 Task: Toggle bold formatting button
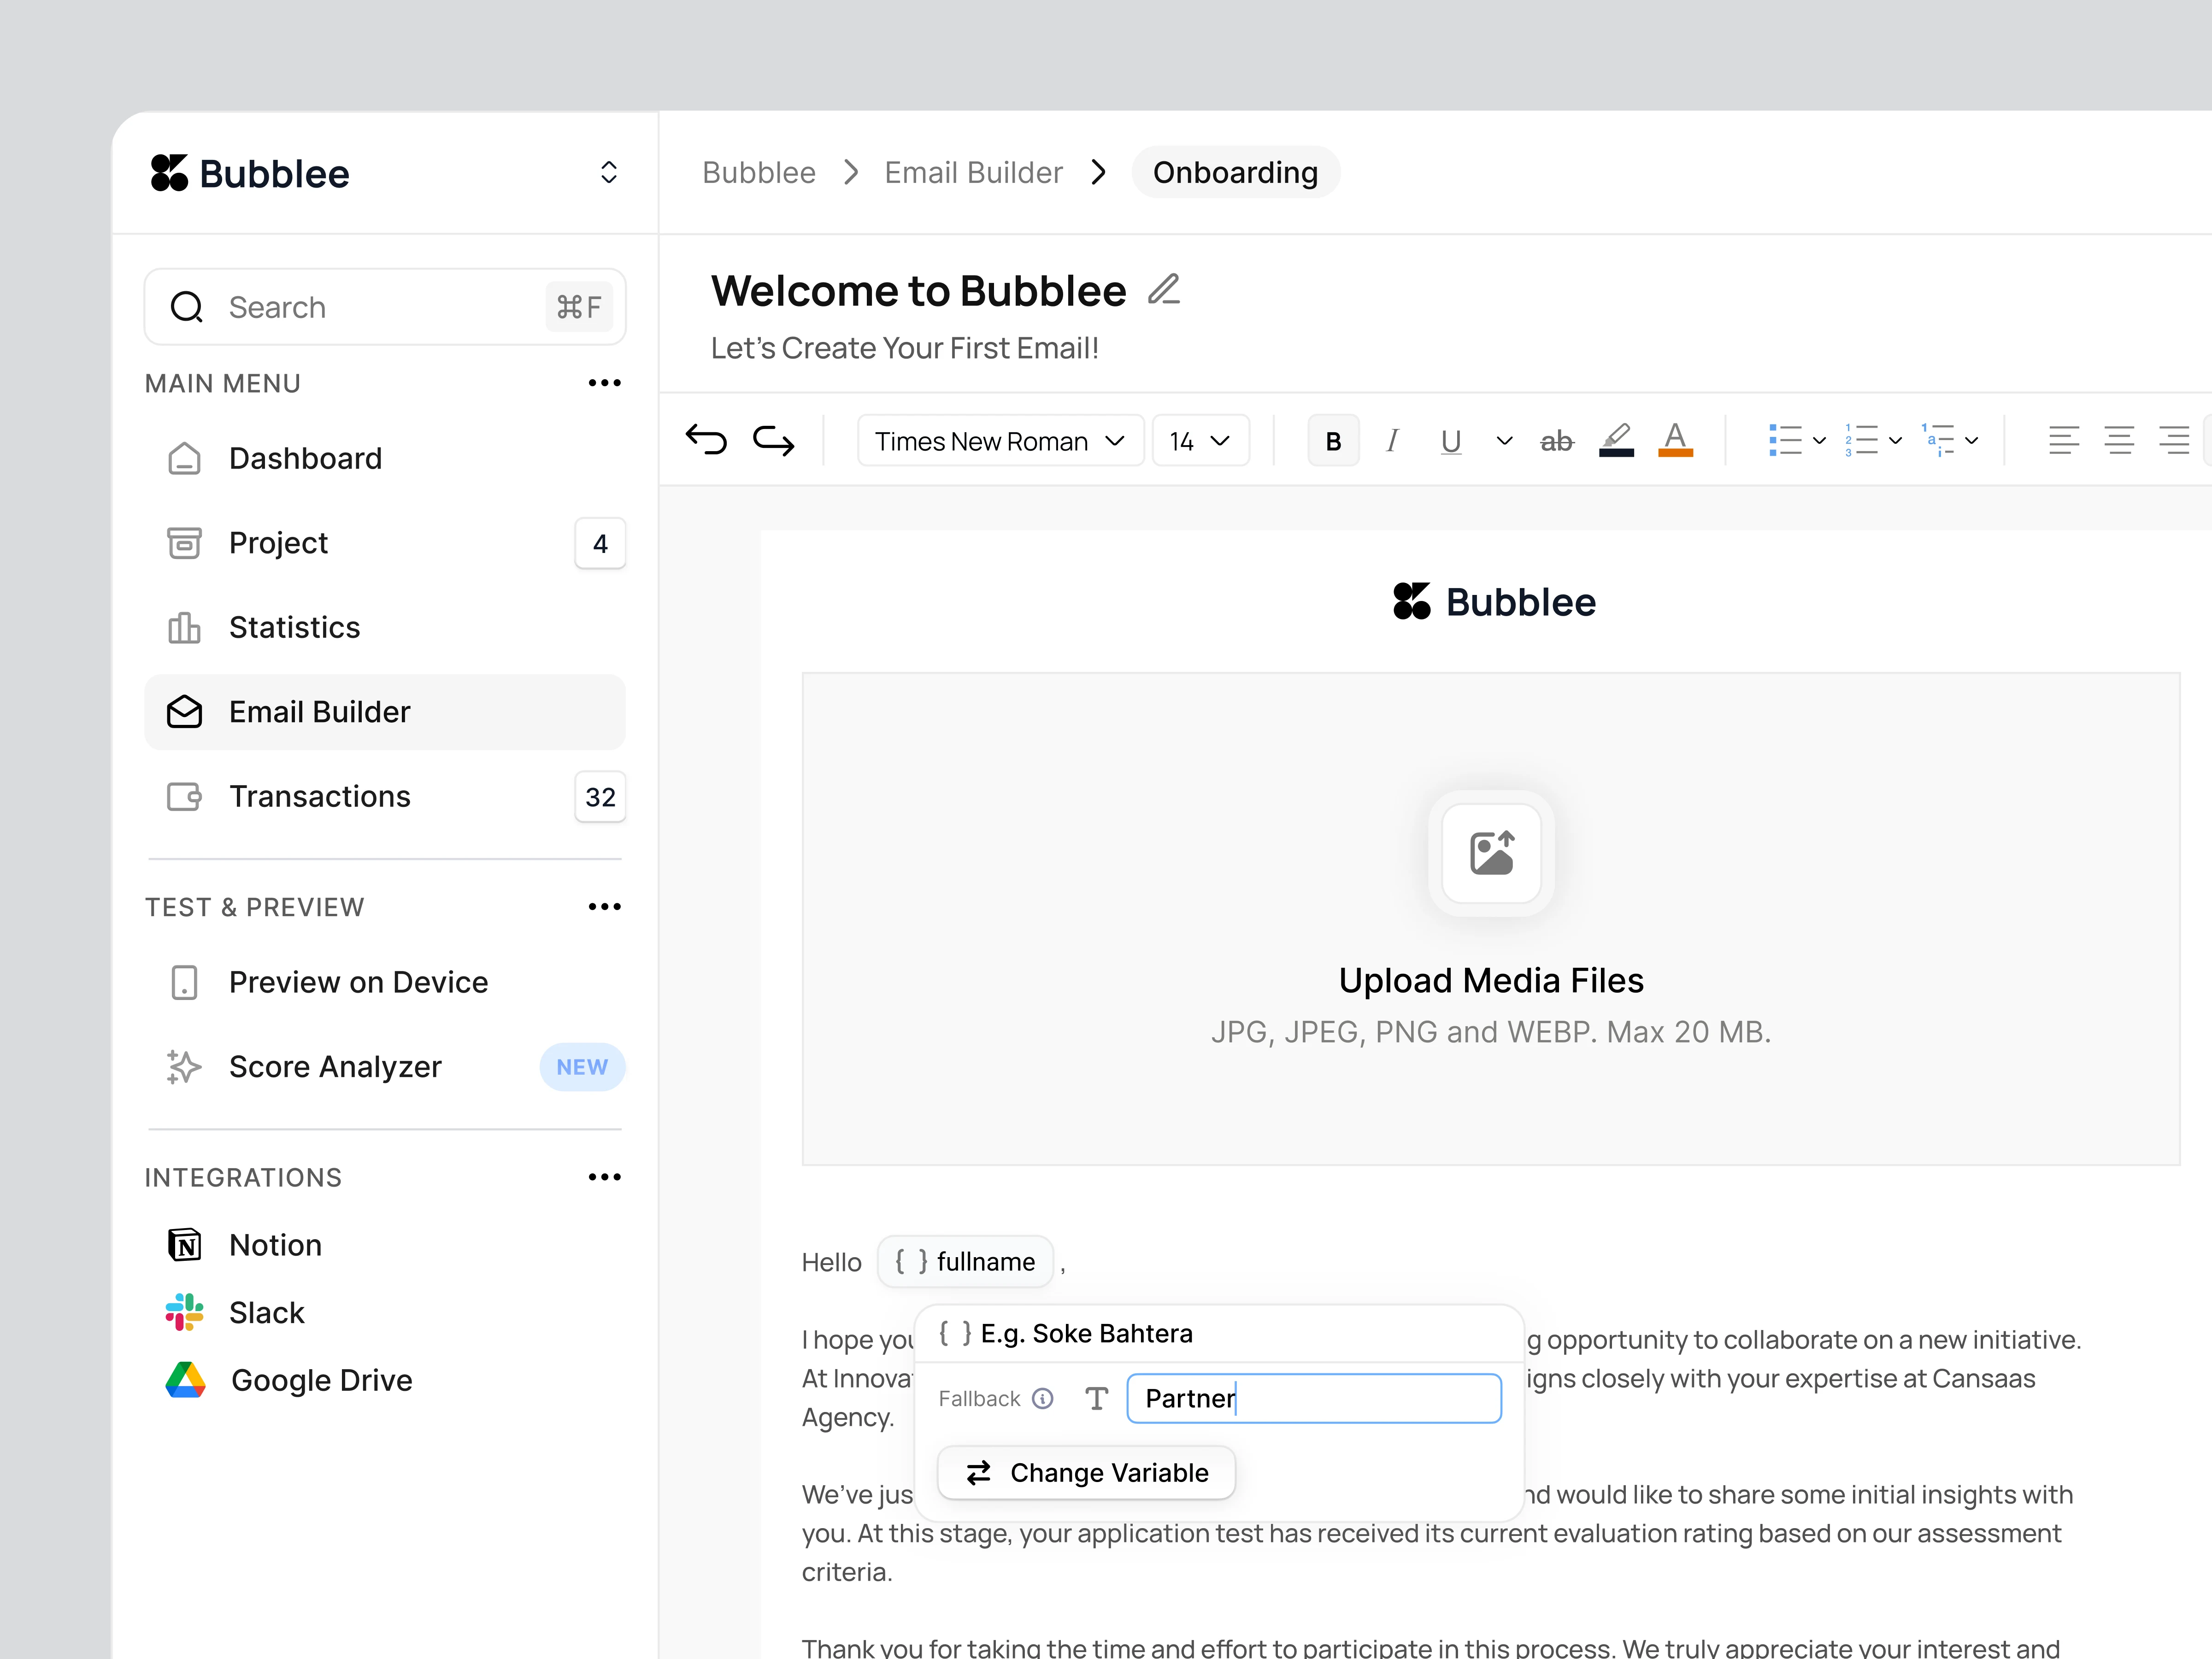(x=1333, y=441)
